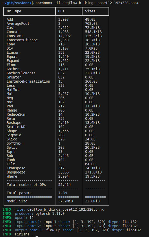The height and width of the screenshot is (237, 149).
Task: Select the Total number of OPs label
Action: 26,185
